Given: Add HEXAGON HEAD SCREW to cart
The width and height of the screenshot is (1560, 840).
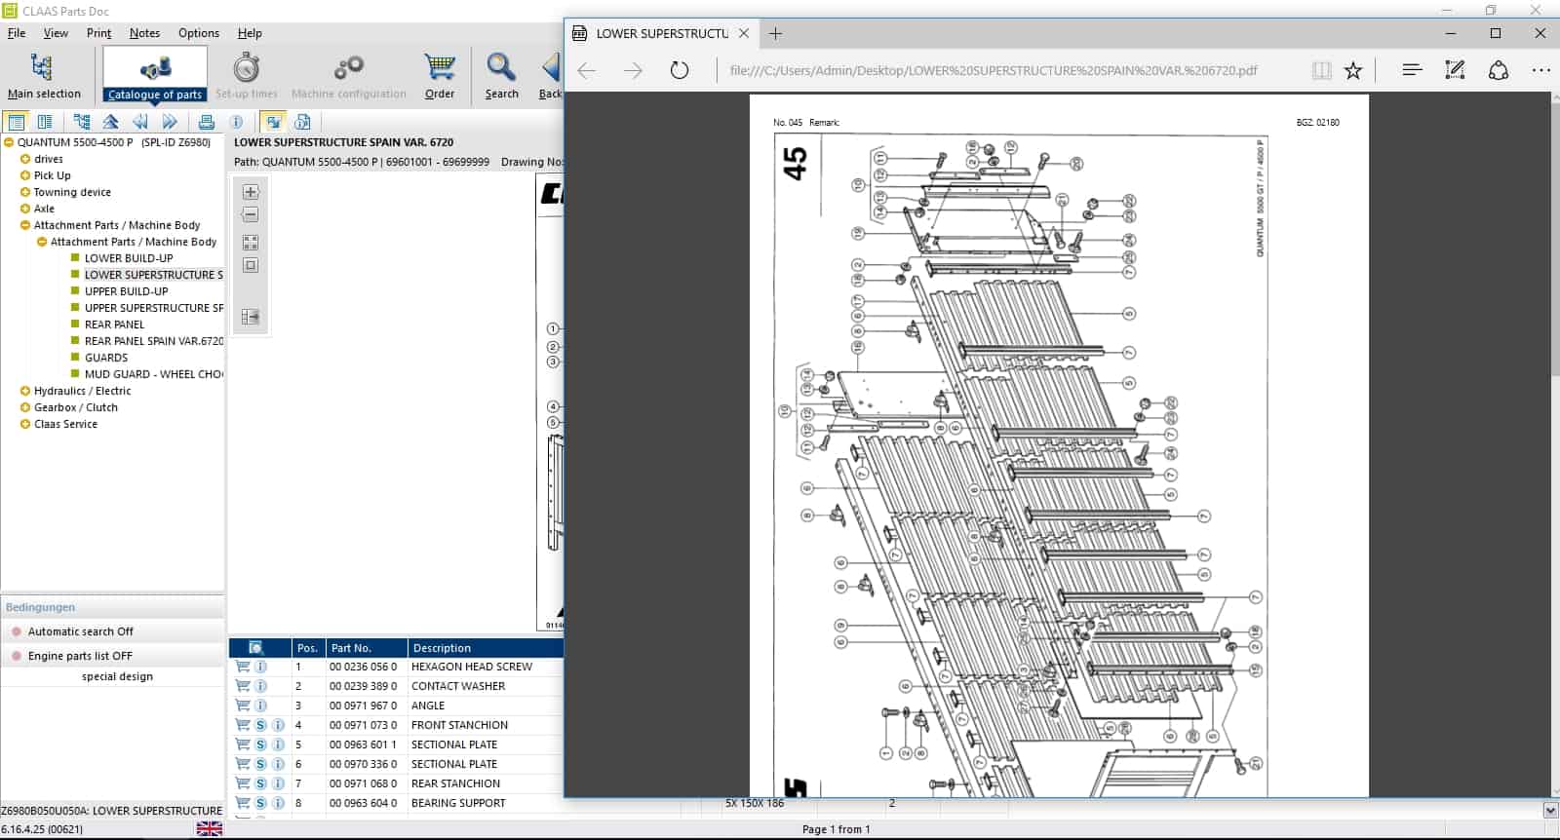Looking at the screenshot, I should coord(243,667).
